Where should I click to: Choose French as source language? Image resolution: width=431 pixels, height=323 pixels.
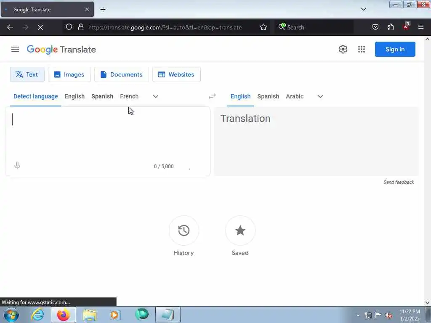point(129,96)
